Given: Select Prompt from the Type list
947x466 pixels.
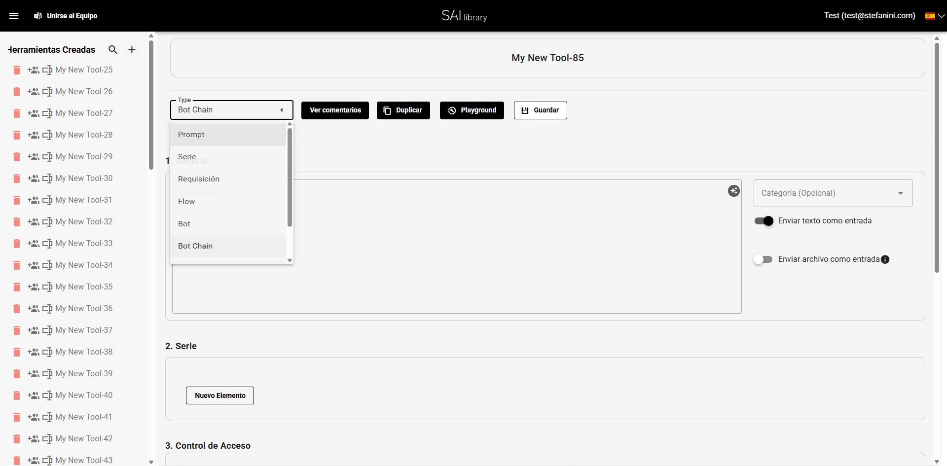Looking at the screenshot, I should (191, 135).
